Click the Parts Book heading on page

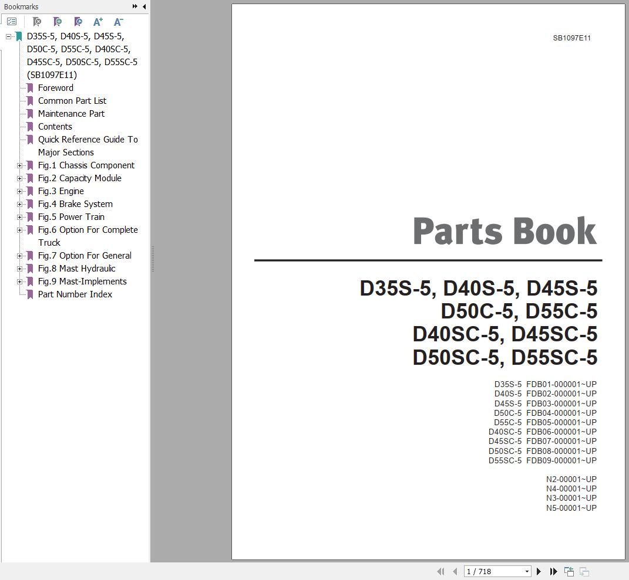[x=505, y=230]
